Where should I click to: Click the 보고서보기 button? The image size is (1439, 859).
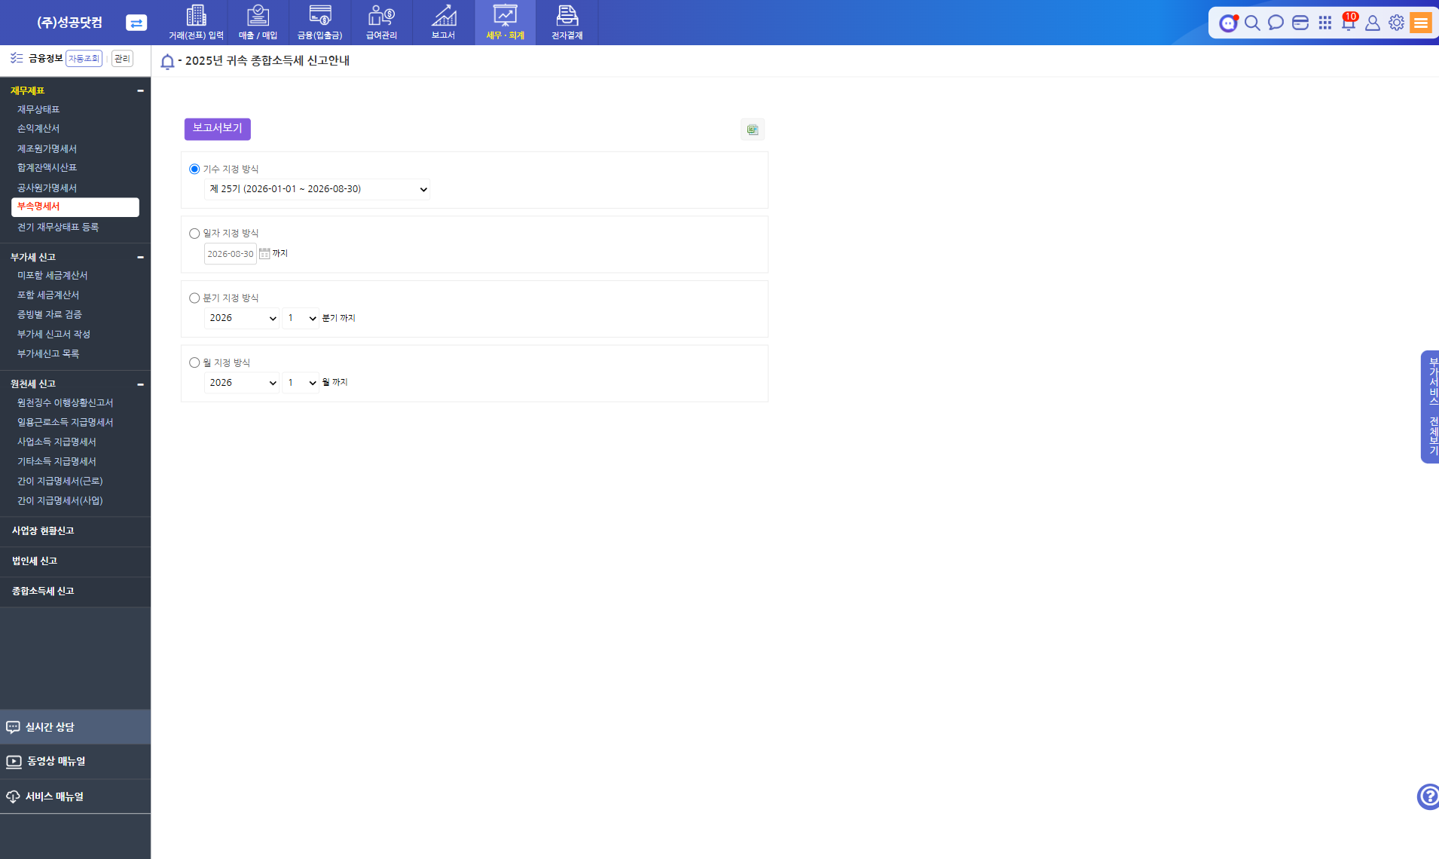(x=217, y=129)
